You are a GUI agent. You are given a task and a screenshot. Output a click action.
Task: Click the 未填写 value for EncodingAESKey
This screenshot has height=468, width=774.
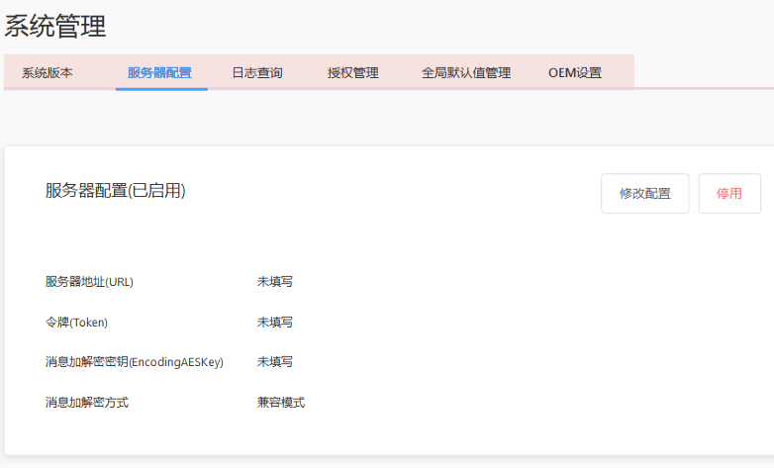pos(274,362)
